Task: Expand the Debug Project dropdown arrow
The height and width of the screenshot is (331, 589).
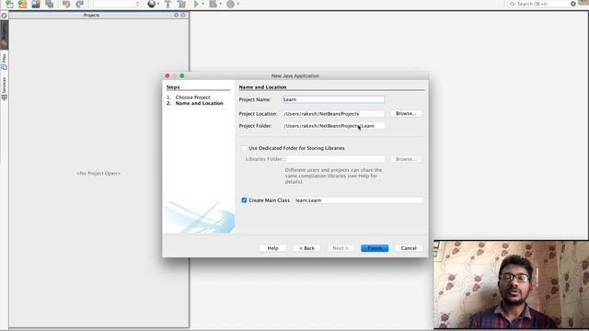Action: click(221, 4)
